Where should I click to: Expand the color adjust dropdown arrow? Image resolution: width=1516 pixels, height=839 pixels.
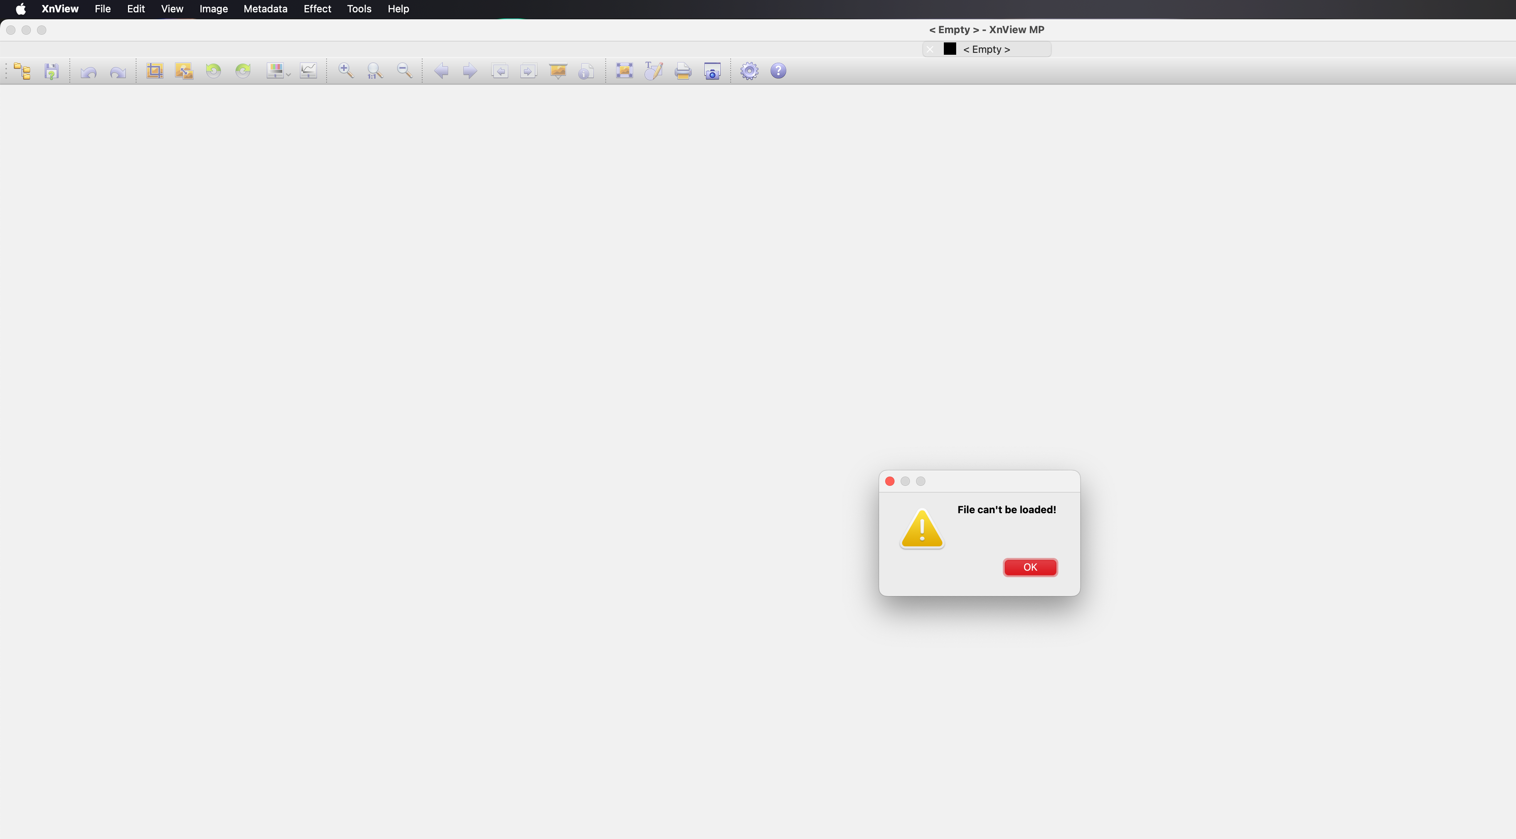pyautogui.click(x=288, y=75)
